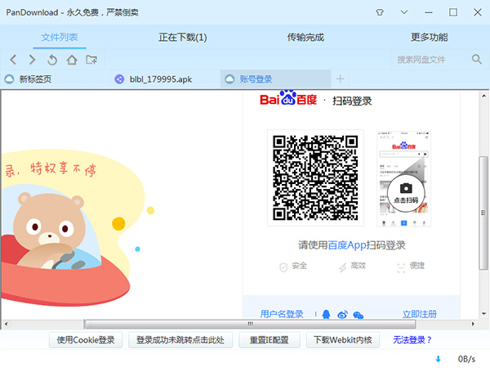Log in with Weibo icon

[x=342, y=315]
